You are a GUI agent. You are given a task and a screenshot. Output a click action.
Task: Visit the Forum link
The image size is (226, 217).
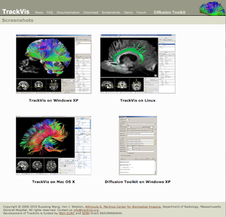point(141,12)
